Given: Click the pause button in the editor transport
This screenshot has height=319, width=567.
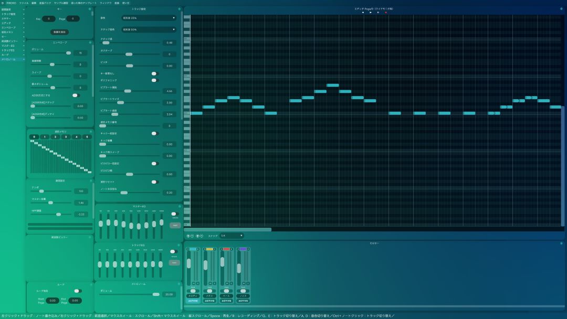Looking at the screenshot, I should click(x=378, y=13).
